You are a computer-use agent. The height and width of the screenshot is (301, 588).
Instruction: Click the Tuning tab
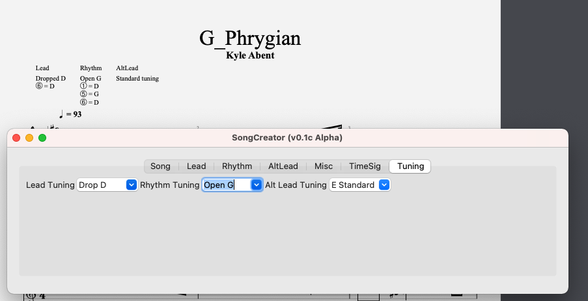pyautogui.click(x=410, y=166)
